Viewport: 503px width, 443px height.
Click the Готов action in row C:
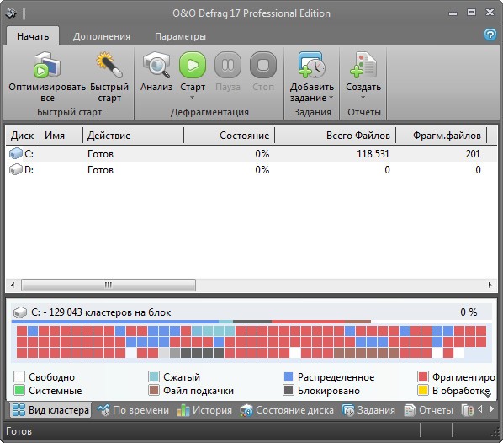pos(100,154)
